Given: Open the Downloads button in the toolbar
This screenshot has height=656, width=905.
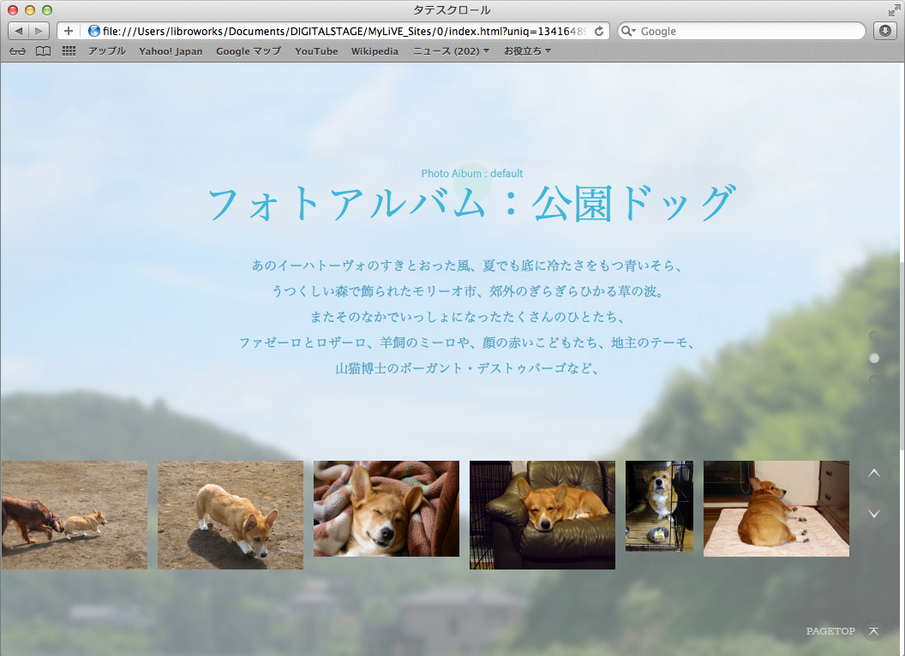Looking at the screenshot, I should (885, 31).
